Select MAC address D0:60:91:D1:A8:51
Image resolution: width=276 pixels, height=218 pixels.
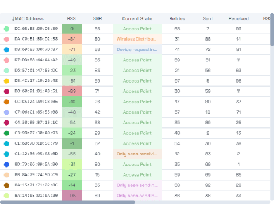click(36, 91)
